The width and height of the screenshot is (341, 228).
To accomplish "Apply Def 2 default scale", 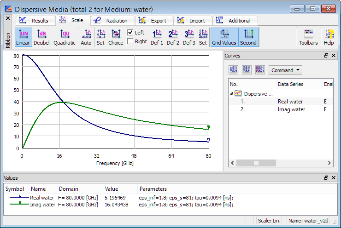I will pyautogui.click(x=173, y=37).
